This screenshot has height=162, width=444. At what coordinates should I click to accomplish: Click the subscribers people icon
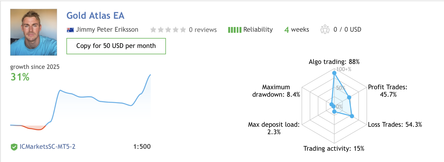(325, 29)
